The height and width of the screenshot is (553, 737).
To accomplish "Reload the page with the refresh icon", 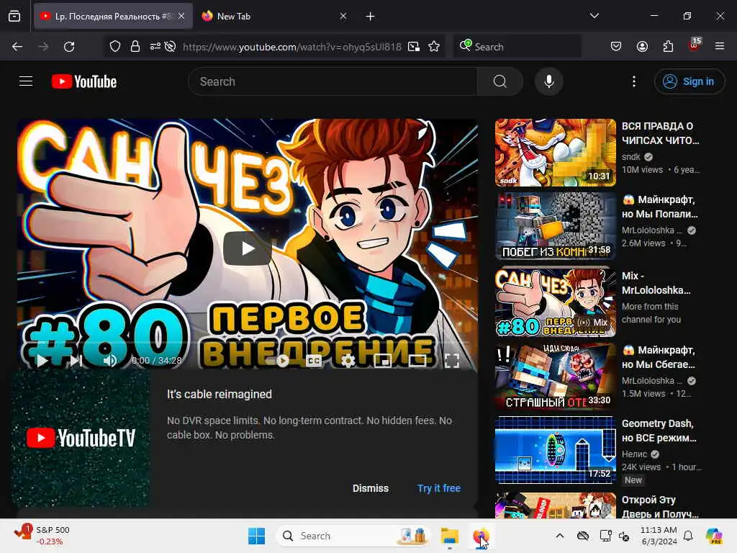I will tap(69, 47).
